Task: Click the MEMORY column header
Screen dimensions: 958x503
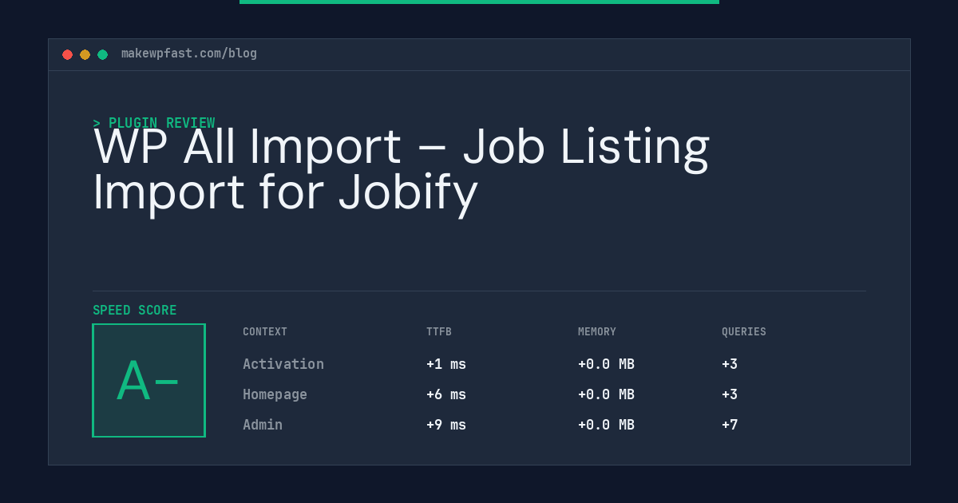Action: (x=597, y=331)
